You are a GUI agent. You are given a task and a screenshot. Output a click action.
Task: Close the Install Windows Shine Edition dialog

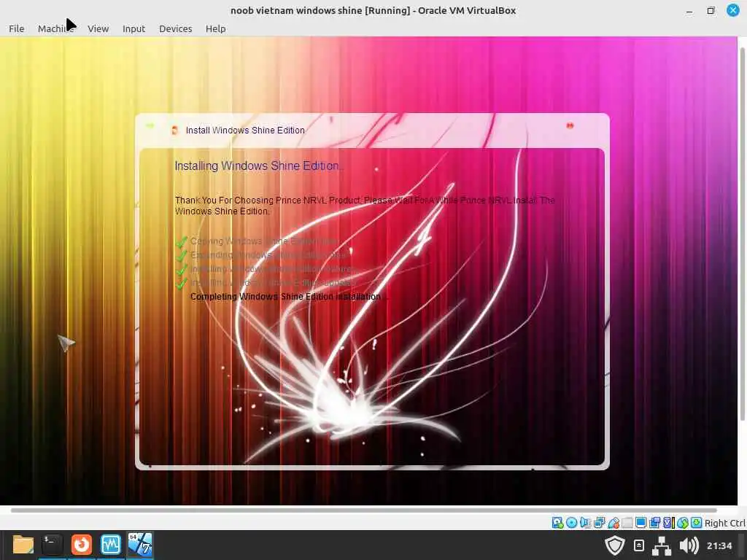click(x=570, y=125)
